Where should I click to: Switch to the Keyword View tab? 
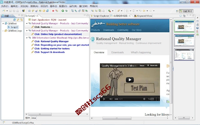click(143, 16)
